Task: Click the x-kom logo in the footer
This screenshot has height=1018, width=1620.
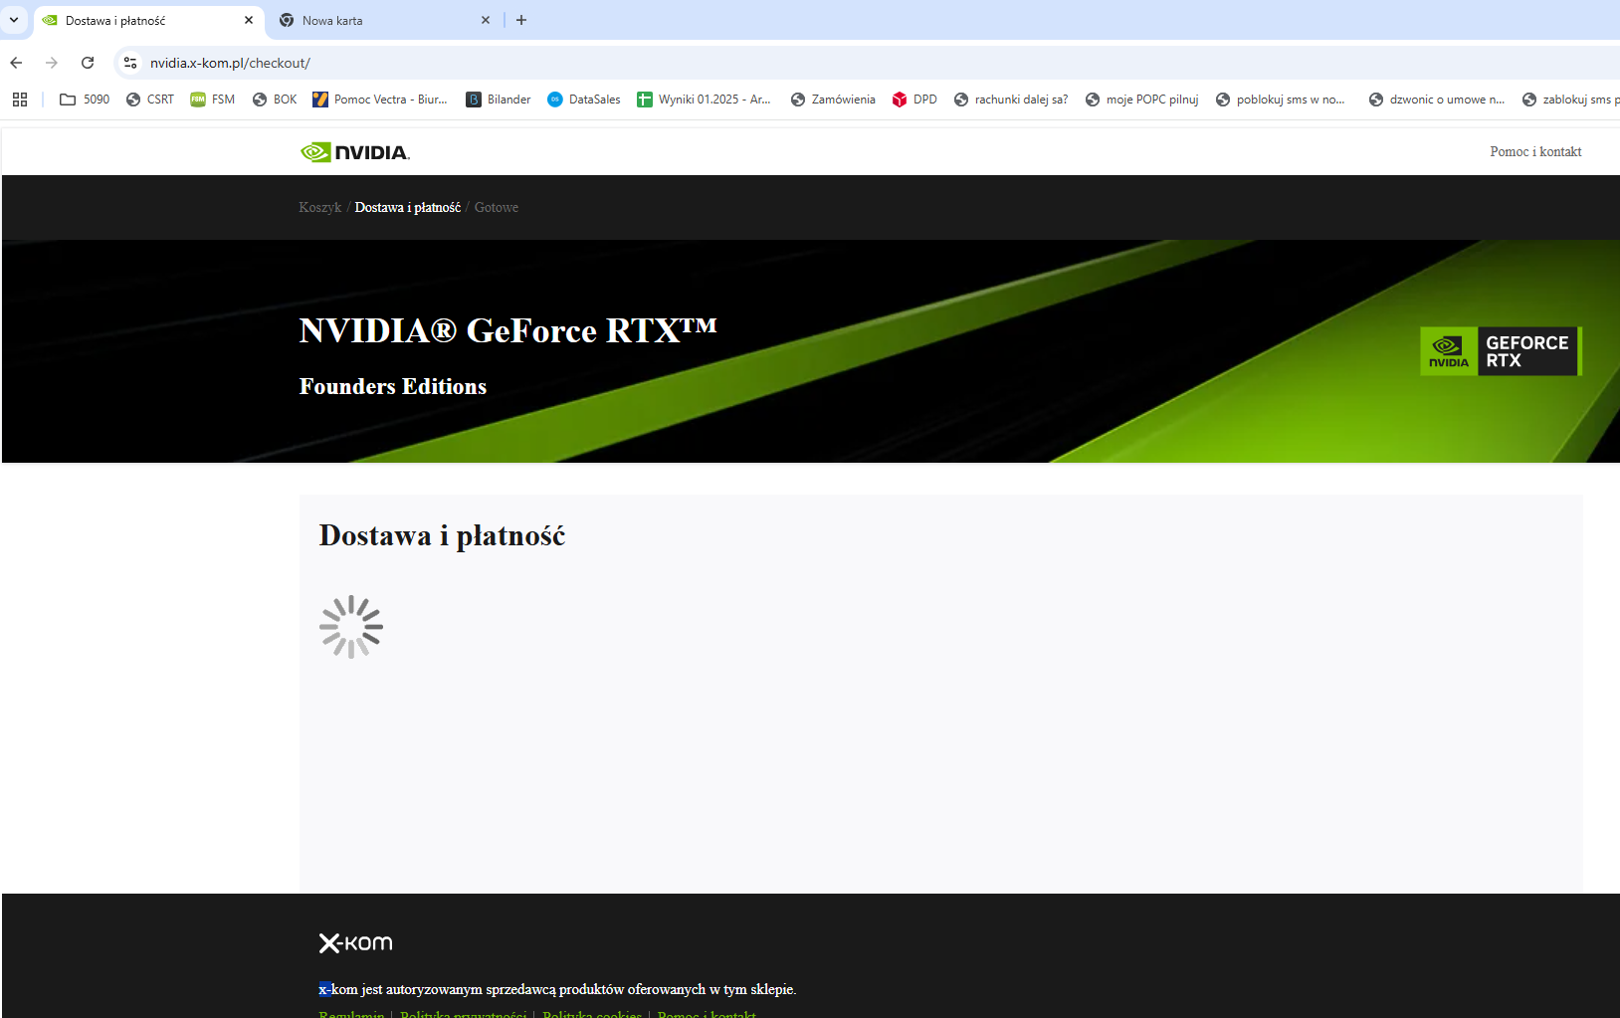Action: click(355, 943)
